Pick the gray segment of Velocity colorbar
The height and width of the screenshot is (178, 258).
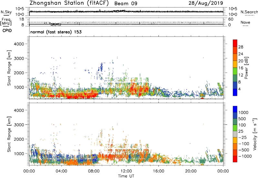pos(235,136)
